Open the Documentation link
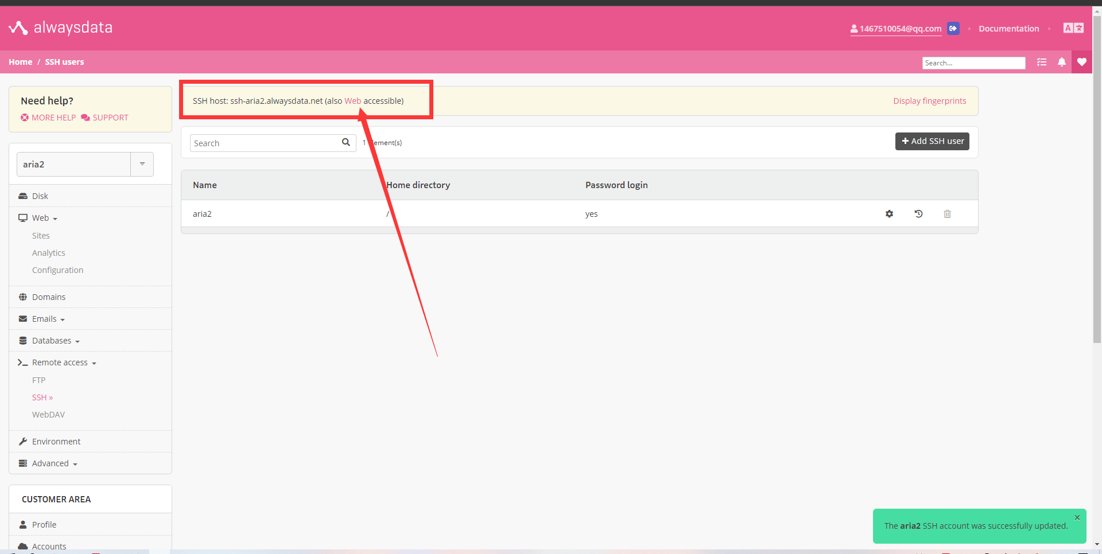This screenshot has width=1102, height=554. pyautogui.click(x=1008, y=29)
